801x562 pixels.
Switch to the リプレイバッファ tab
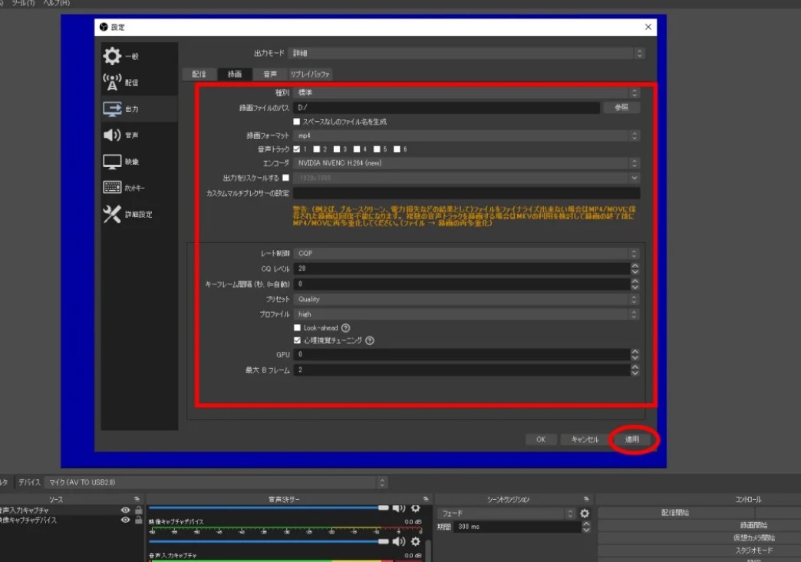coord(310,74)
